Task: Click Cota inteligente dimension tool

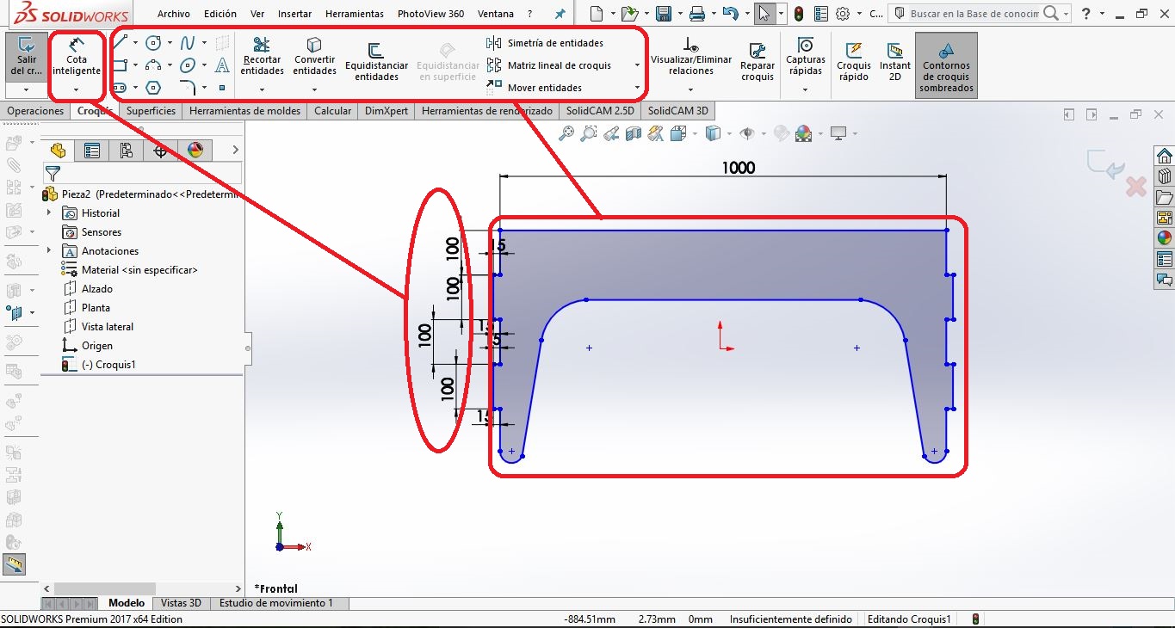Action: 77,56
